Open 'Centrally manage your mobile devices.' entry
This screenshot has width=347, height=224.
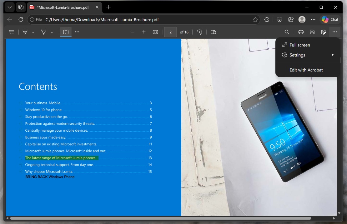point(57,130)
